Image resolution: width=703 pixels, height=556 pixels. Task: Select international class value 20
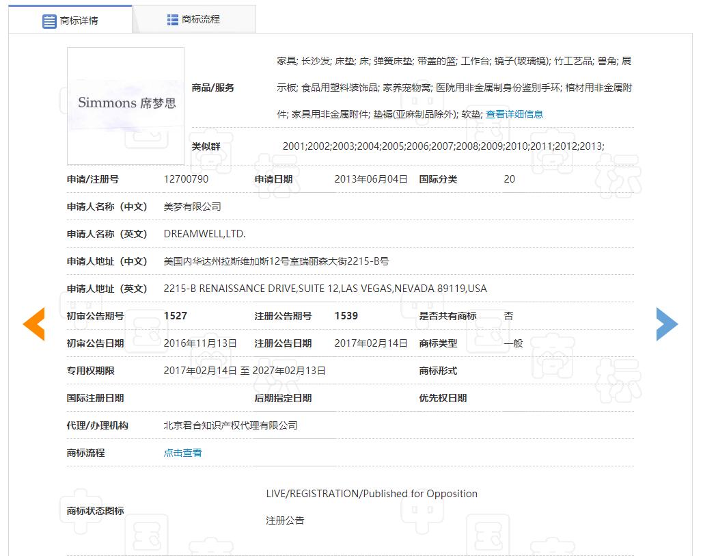tap(510, 179)
